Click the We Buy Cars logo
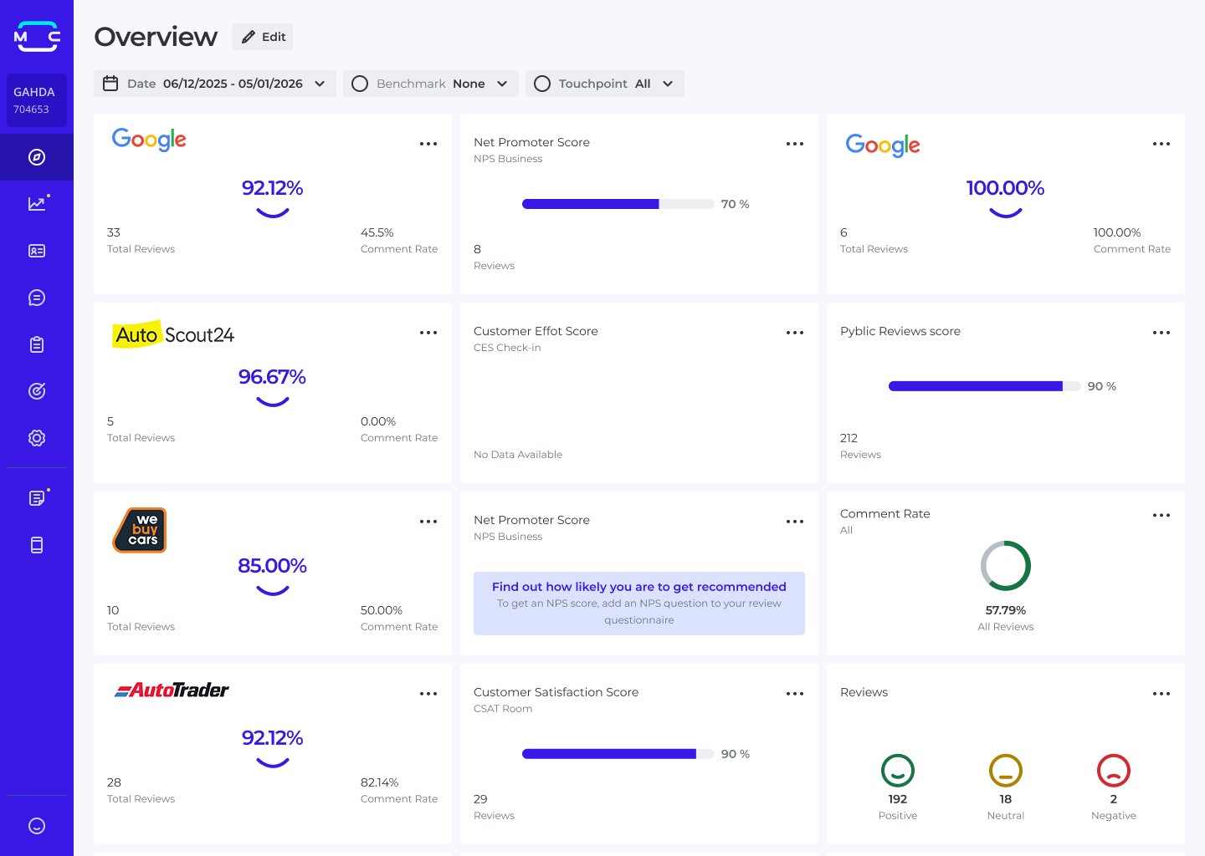This screenshot has height=856, width=1205. (140, 530)
